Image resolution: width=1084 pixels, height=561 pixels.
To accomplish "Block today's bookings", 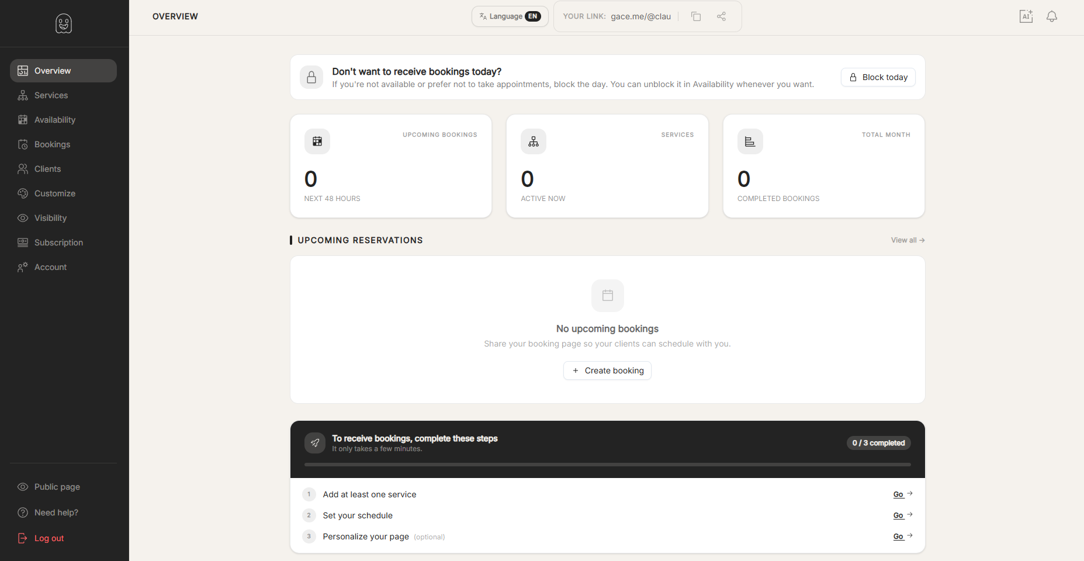I will (878, 77).
